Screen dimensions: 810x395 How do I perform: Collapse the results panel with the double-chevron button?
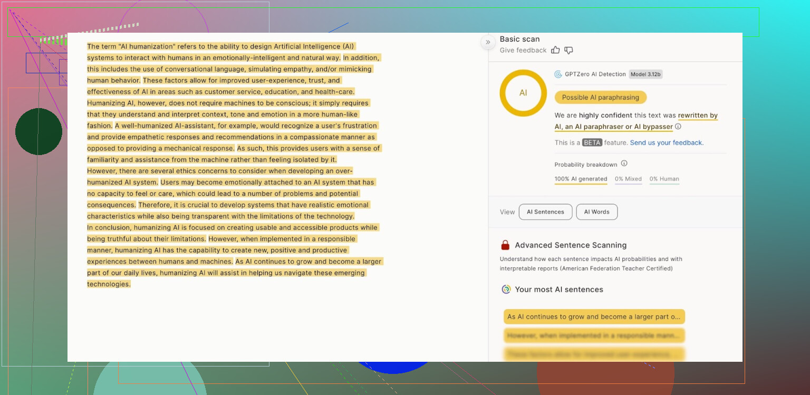(x=488, y=42)
